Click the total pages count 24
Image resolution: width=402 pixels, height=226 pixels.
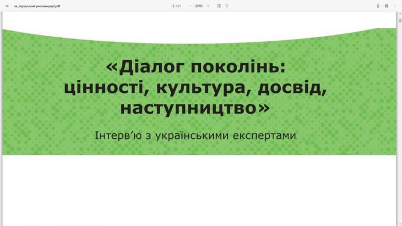179,6
